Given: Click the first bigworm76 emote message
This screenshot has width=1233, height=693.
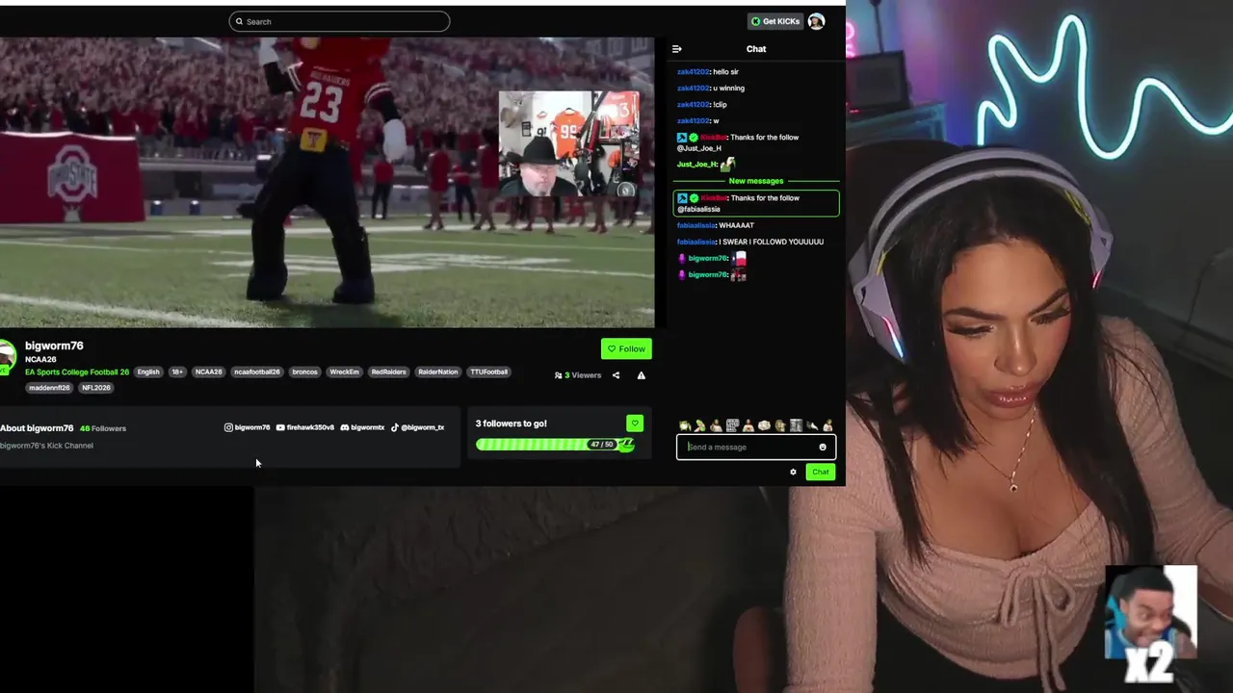Looking at the screenshot, I should click(712, 258).
